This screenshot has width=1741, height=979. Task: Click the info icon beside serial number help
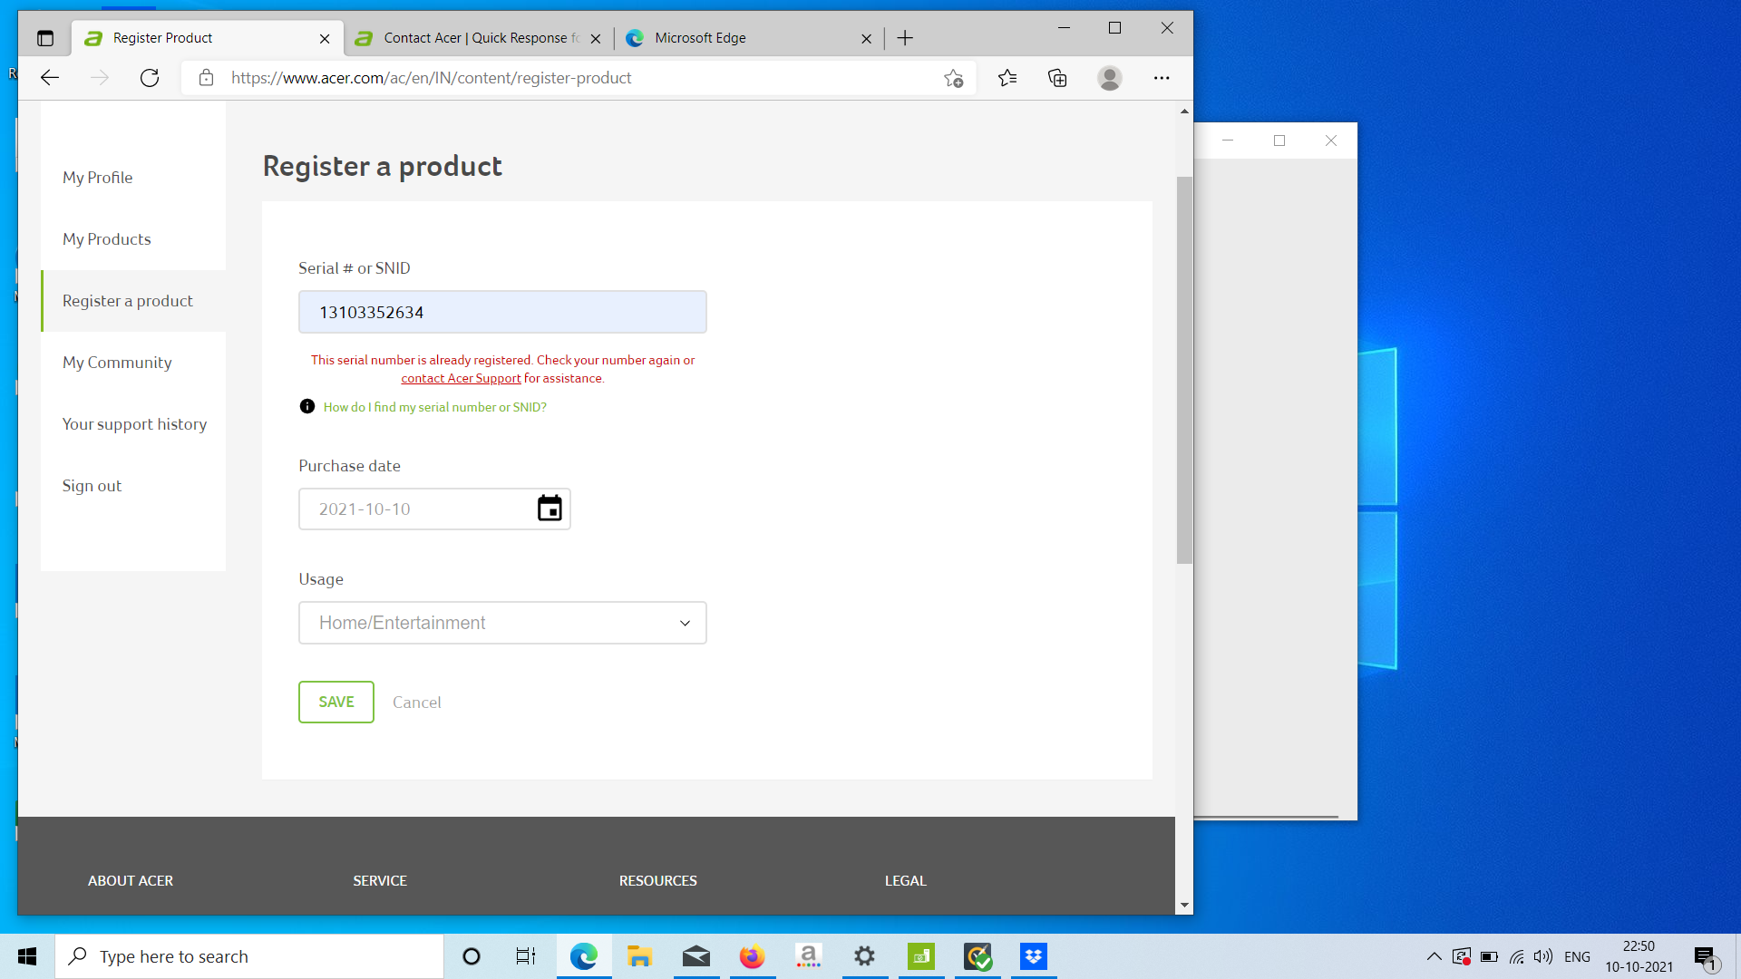pyautogui.click(x=307, y=406)
